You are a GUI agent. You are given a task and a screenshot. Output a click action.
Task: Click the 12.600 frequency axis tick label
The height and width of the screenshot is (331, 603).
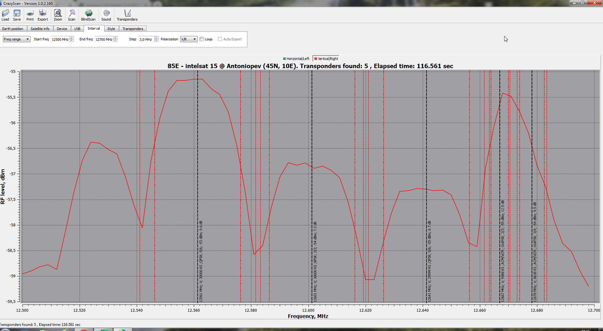pyautogui.click(x=308, y=310)
